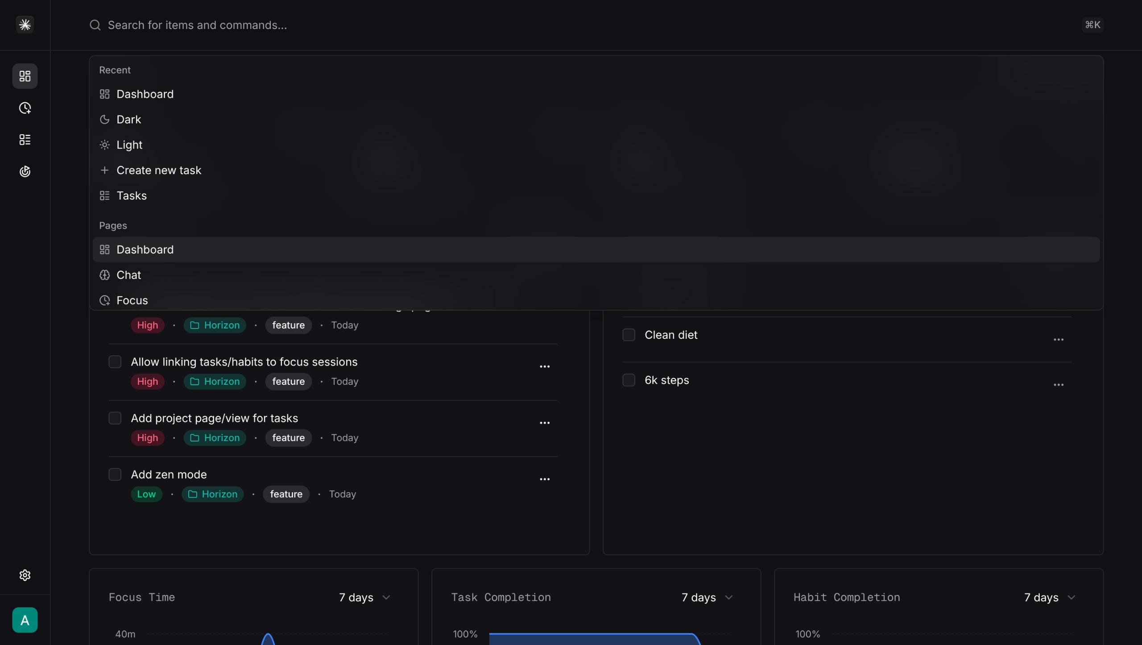Click the High priority badge on Add project page

coord(147,438)
